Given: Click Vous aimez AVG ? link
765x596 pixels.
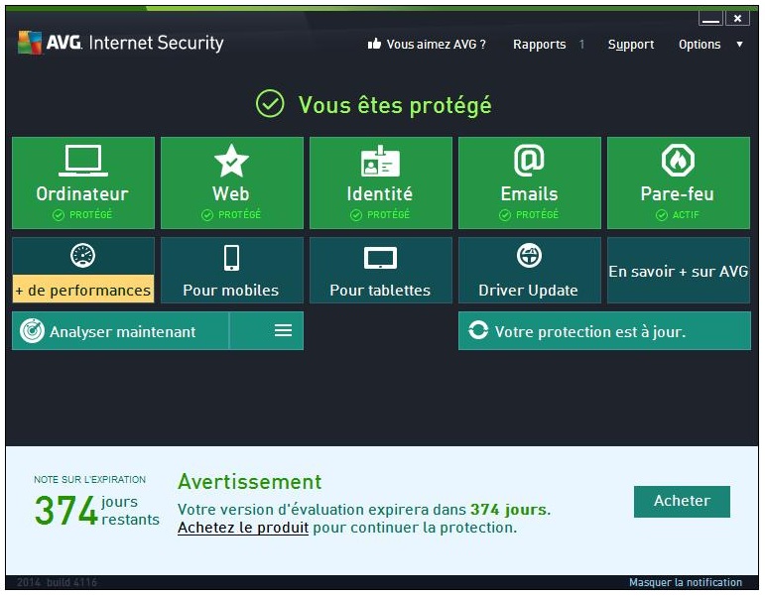Looking at the screenshot, I should click(x=437, y=45).
